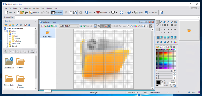The width and height of the screenshot is (202, 96).
Task: Activate the paint bucket fill tool
Action: (x=175, y=22)
